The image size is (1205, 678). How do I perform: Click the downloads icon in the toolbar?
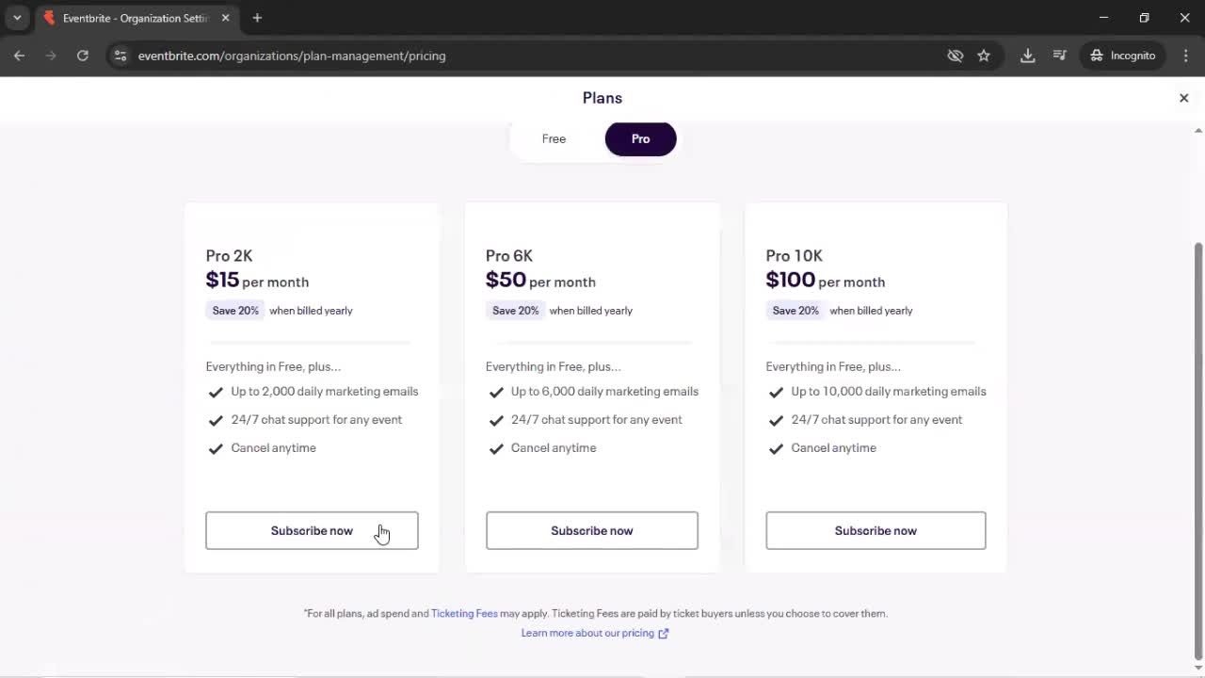point(1028,56)
